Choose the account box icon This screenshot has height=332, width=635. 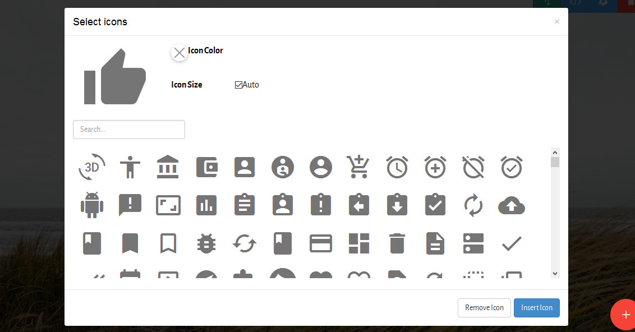pos(245,167)
